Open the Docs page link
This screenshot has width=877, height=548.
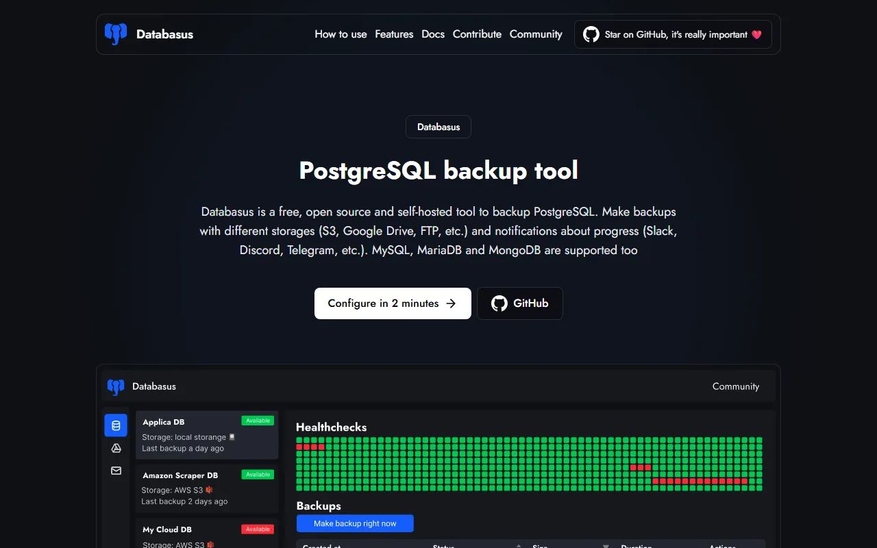[x=433, y=34]
